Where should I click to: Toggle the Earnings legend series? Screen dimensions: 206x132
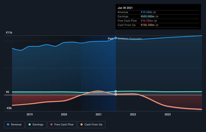coord(36,125)
